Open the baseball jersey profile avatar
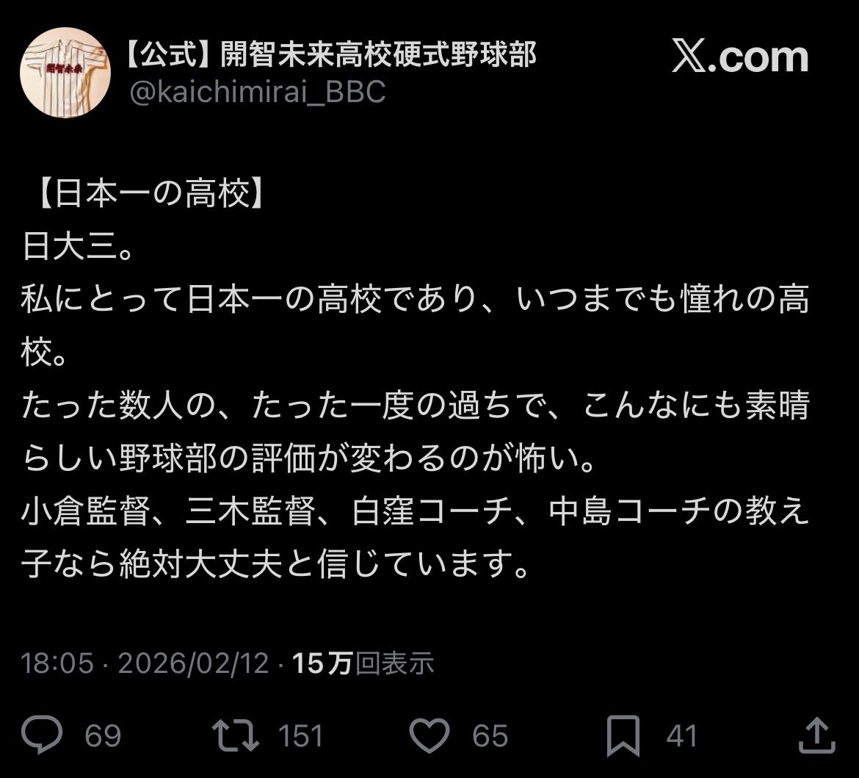The width and height of the screenshot is (859, 778). click(x=65, y=73)
